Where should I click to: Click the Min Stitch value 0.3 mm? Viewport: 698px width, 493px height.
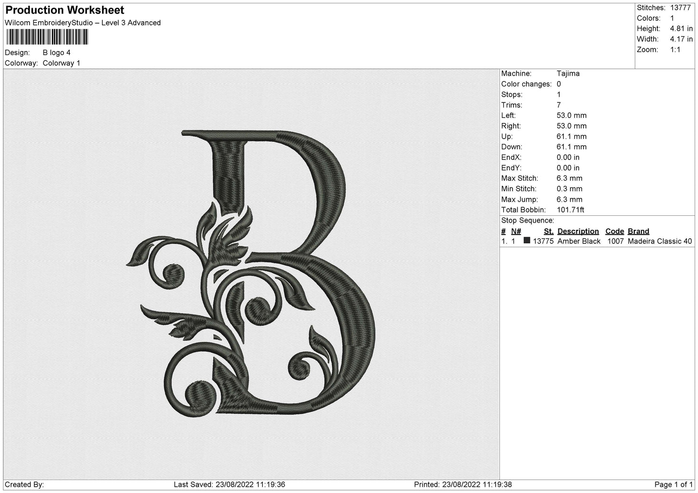tap(570, 189)
